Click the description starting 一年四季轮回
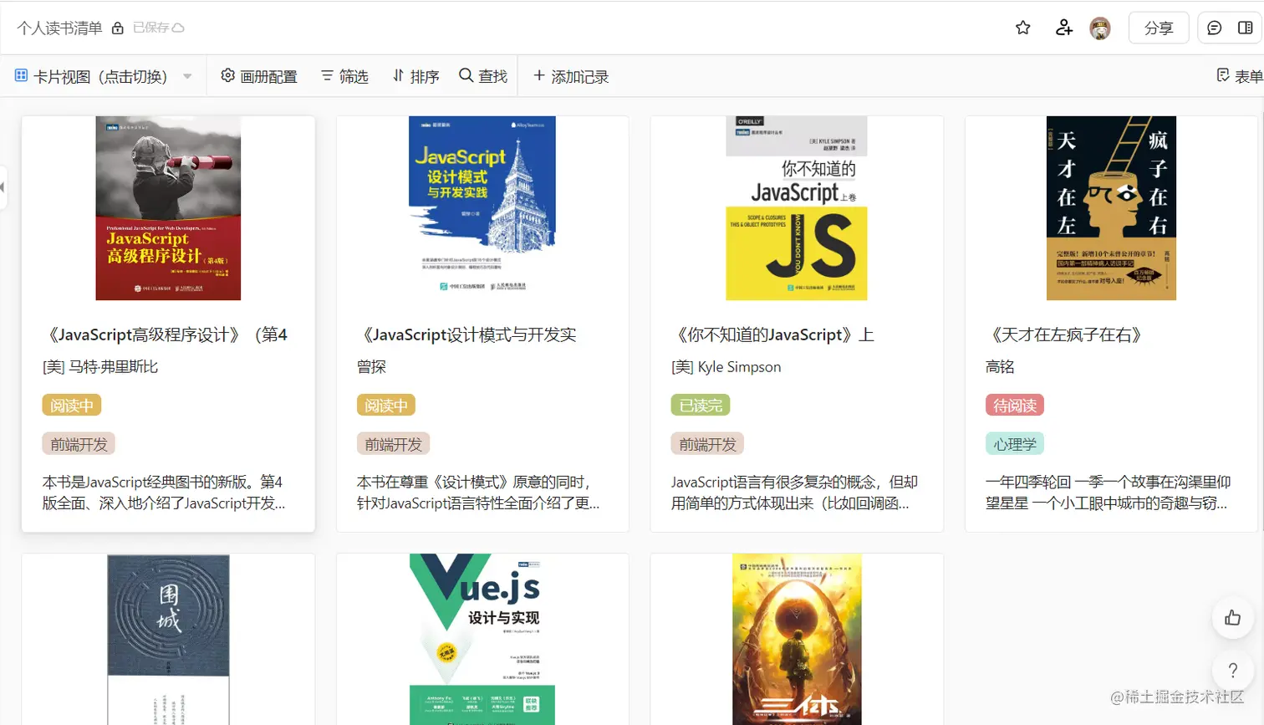Screen dimensions: 1264x725 click(x=1109, y=493)
